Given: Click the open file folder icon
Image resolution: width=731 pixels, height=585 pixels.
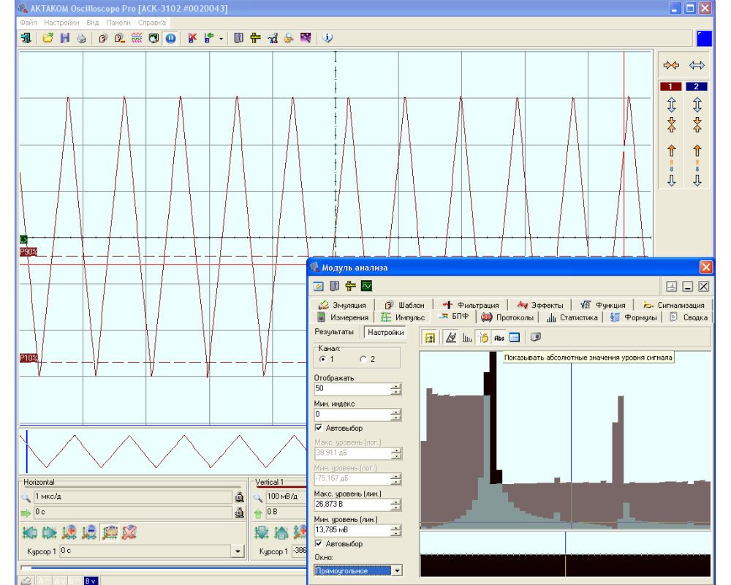Looking at the screenshot, I should click(x=48, y=38).
